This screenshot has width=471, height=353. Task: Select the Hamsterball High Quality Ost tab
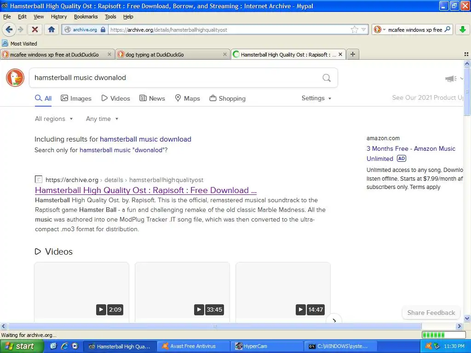(288, 54)
